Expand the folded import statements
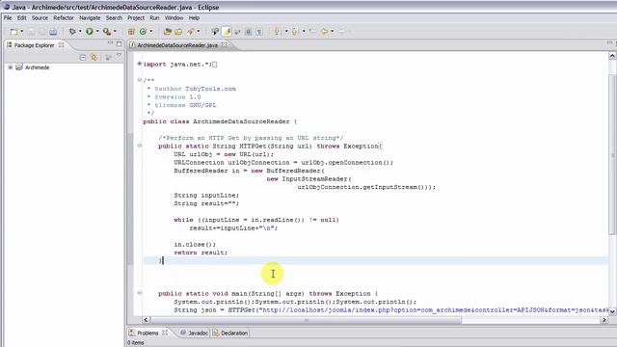Viewport: 617px width, 347px height. coord(139,64)
